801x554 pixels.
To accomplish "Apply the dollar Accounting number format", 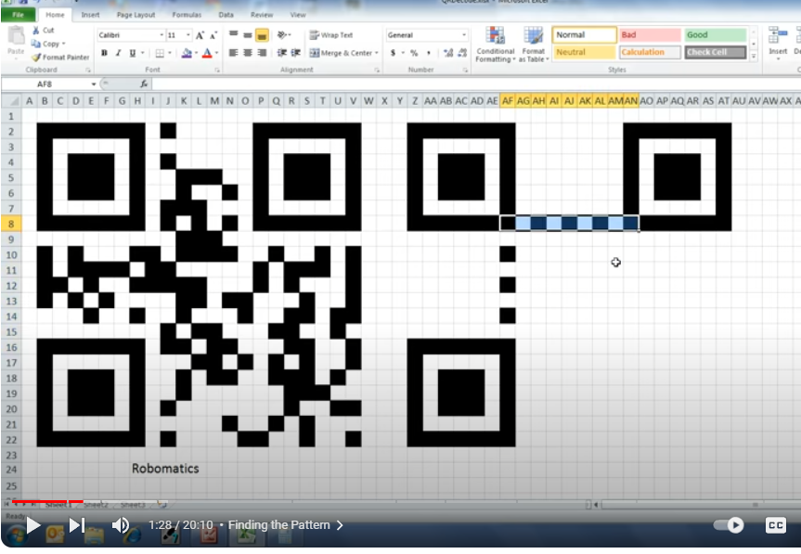I will [393, 53].
